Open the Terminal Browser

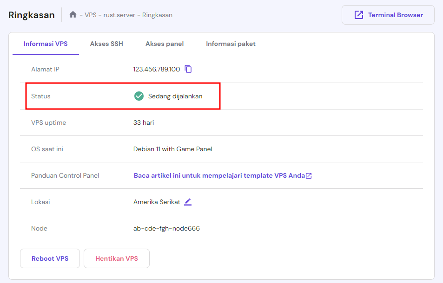pos(388,14)
